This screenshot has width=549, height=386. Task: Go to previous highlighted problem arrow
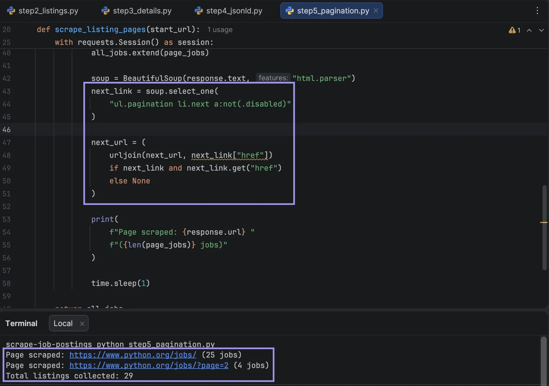point(529,30)
